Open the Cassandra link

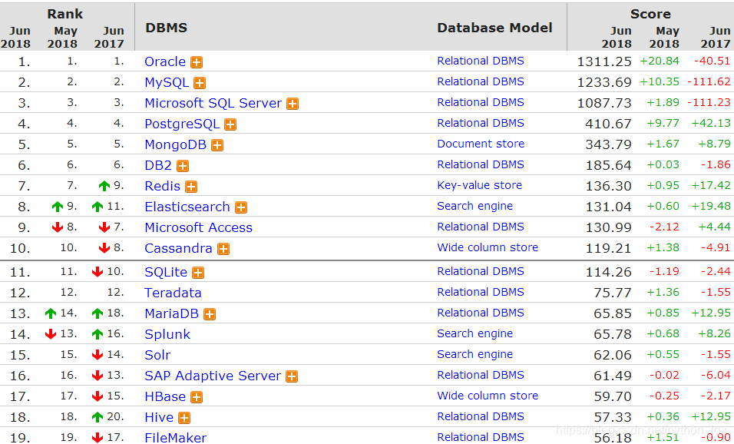178,248
